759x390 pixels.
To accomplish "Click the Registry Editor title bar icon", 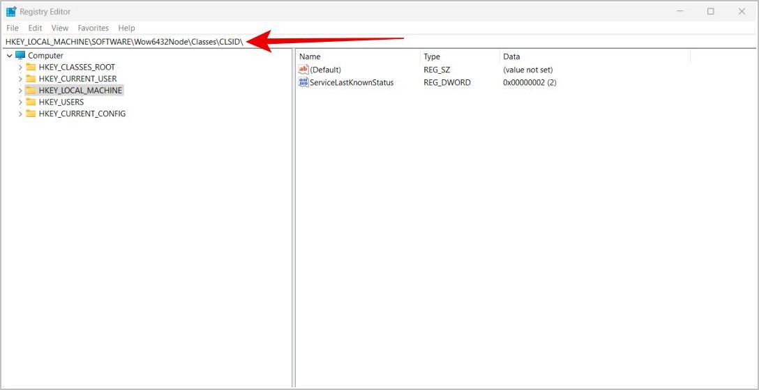I will (x=11, y=12).
